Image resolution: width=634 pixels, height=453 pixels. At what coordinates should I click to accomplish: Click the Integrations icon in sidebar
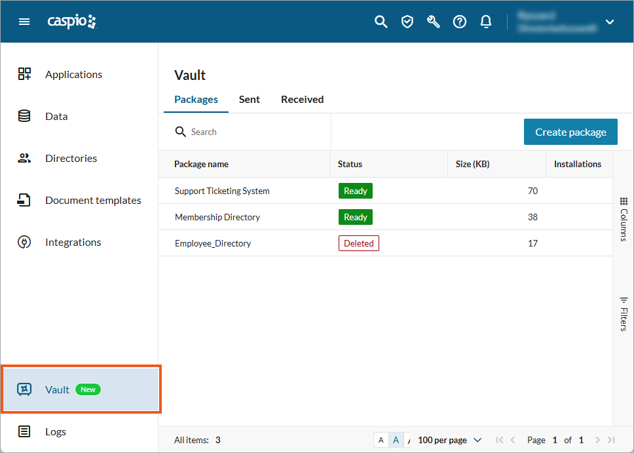(24, 242)
